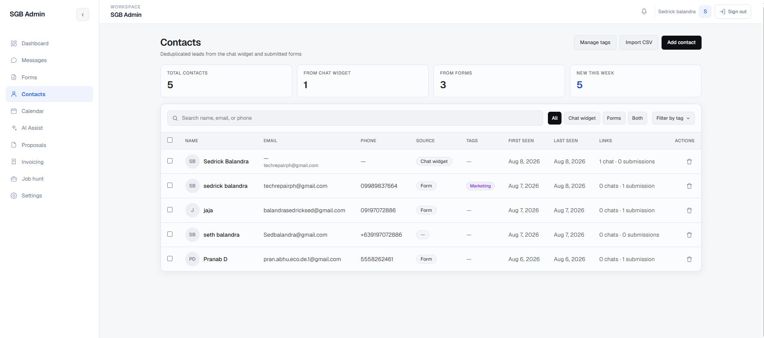Image resolution: width=764 pixels, height=338 pixels.
Task: Click the Calendar icon in sidebar
Action: tap(14, 111)
